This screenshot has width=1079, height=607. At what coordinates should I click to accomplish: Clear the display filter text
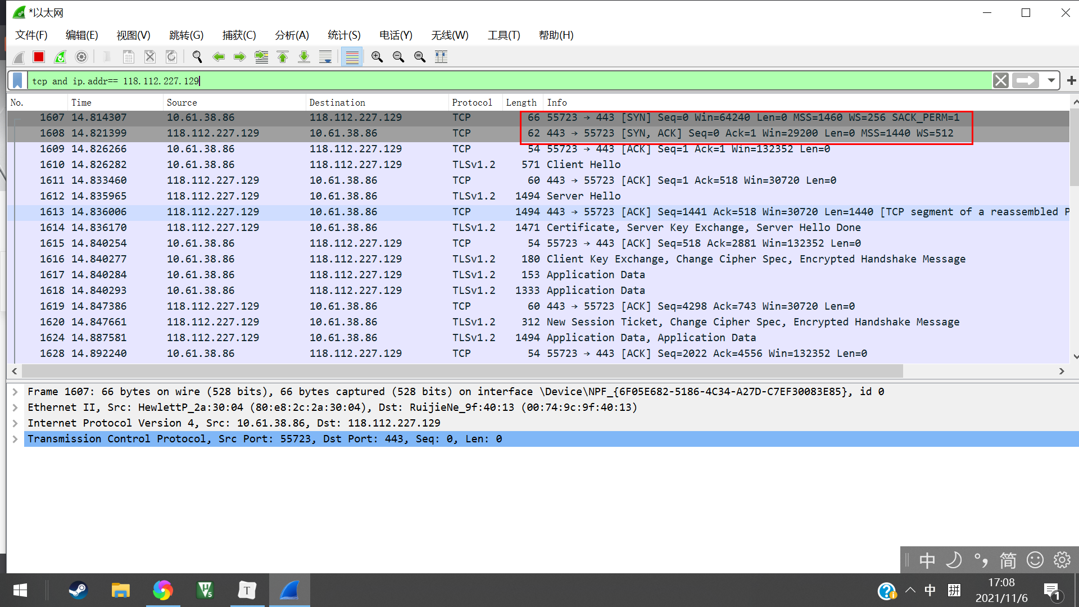coord(1000,80)
